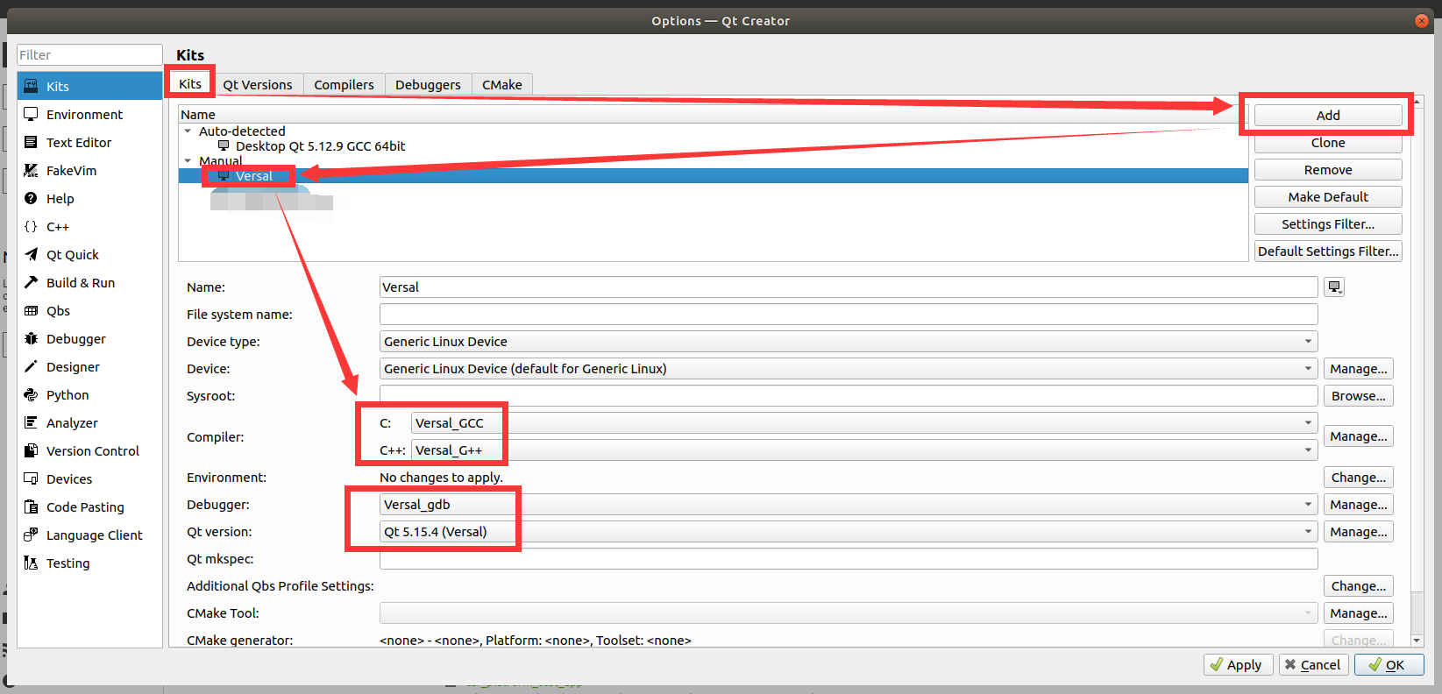This screenshot has height=694, width=1442.
Task: Click the Apply button
Action: point(1236,664)
